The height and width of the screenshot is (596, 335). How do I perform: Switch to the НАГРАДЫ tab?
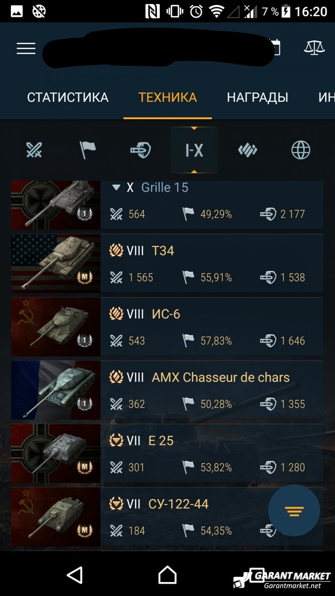[258, 97]
